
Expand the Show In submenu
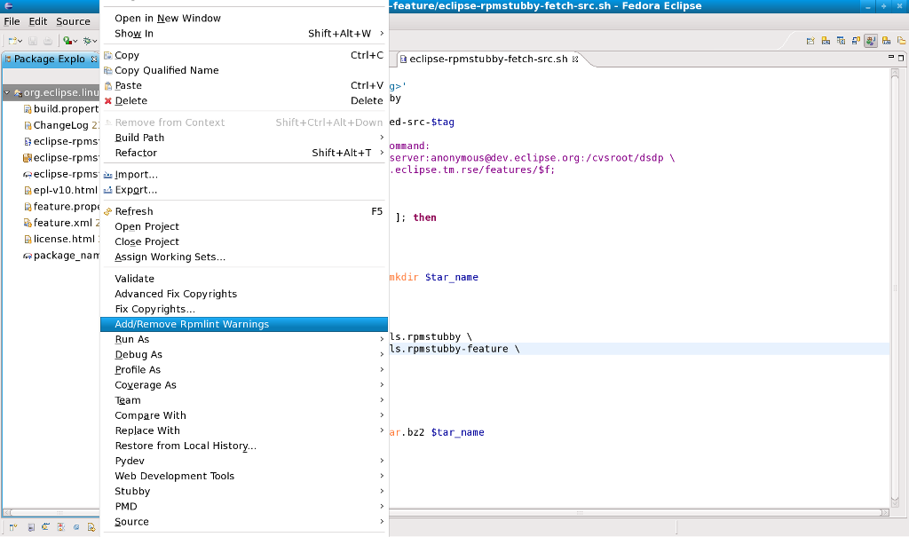pyautogui.click(x=244, y=33)
